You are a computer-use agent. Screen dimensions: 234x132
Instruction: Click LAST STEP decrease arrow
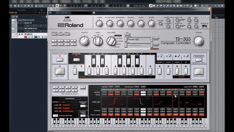point(195,87)
